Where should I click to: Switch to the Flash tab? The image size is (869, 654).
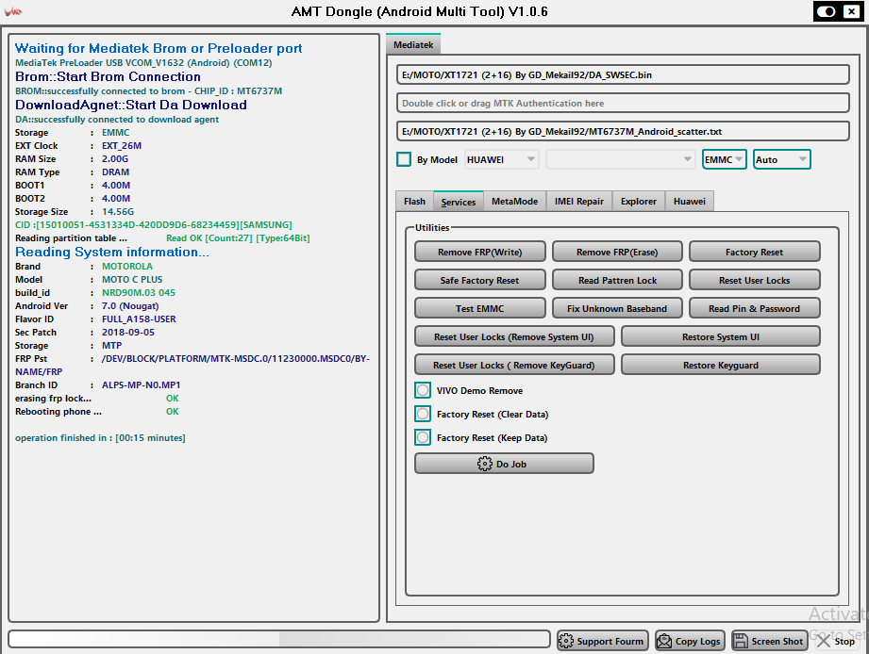tap(414, 202)
